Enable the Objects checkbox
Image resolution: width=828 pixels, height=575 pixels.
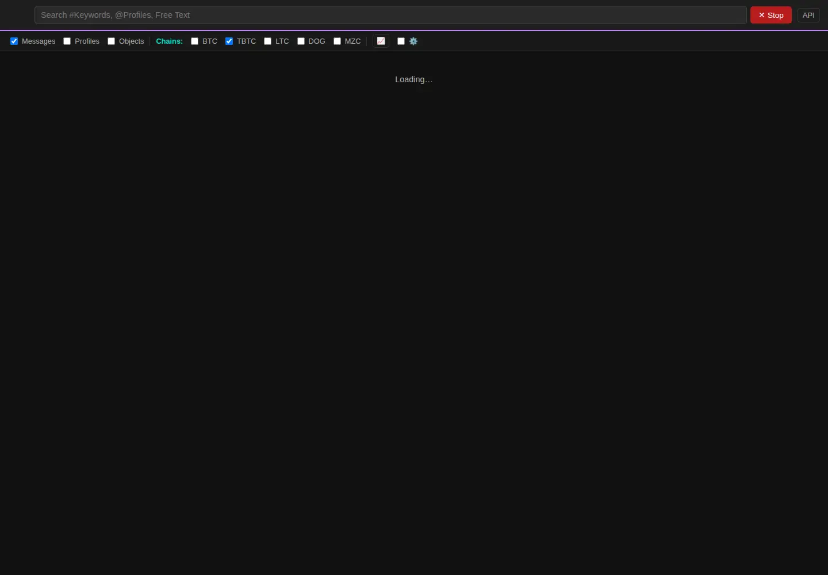click(112, 41)
